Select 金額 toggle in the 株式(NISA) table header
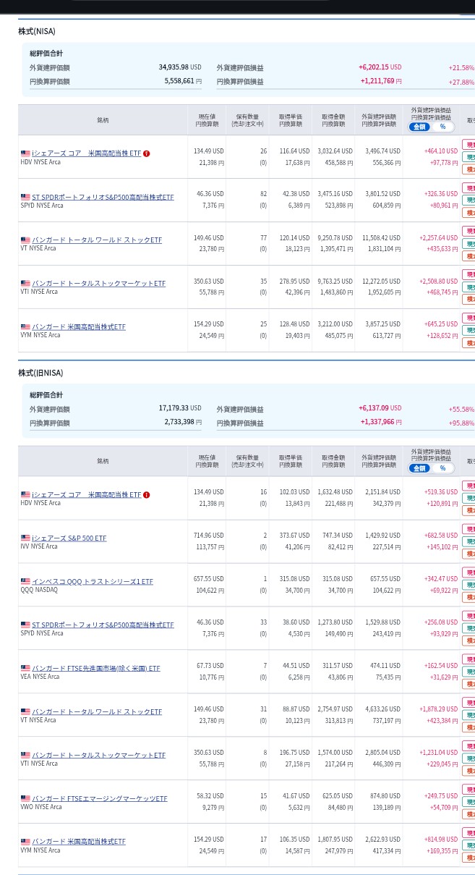This screenshot has width=475, height=875. [x=420, y=127]
